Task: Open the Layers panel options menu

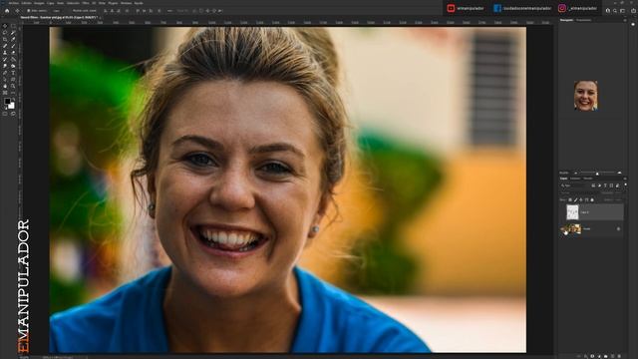Action: click(625, 179)
